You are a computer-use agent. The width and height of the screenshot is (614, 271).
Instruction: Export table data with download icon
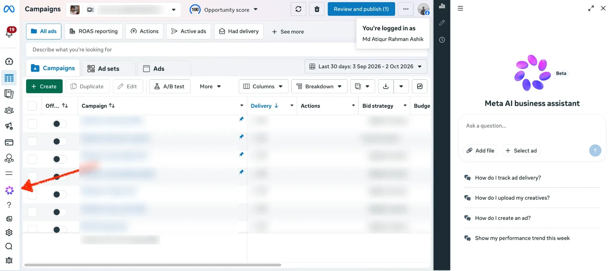click(386, 87)
